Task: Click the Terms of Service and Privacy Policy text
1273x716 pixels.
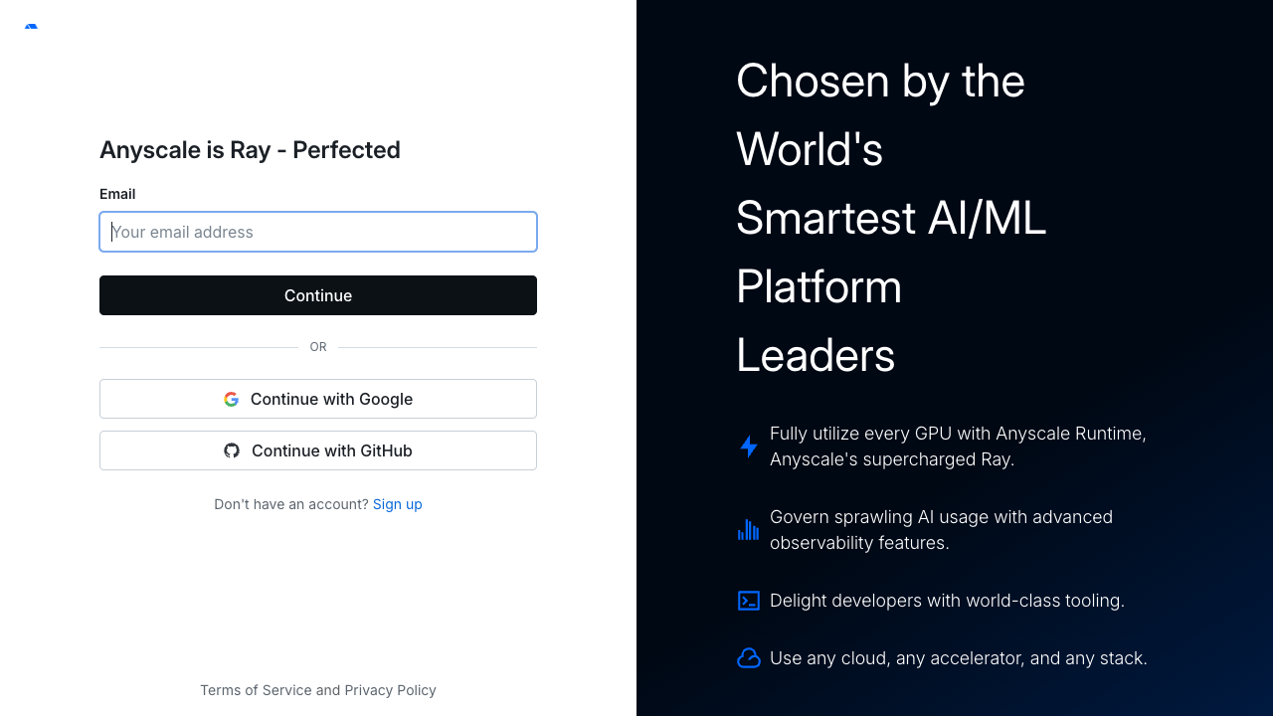Action: (318, 690)
